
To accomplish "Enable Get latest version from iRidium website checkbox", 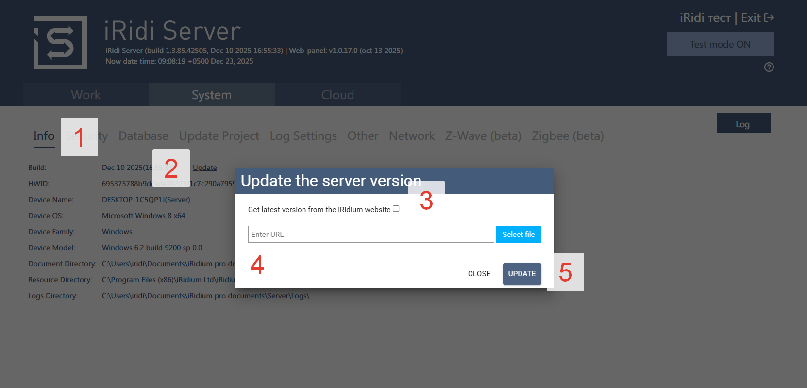I will tap(396, 209).
